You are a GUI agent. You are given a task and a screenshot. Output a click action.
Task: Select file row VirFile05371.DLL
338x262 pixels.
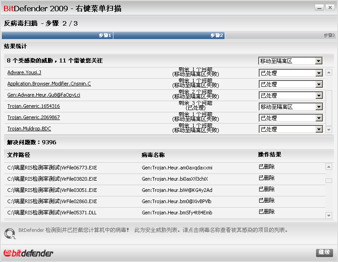(165, 213)
